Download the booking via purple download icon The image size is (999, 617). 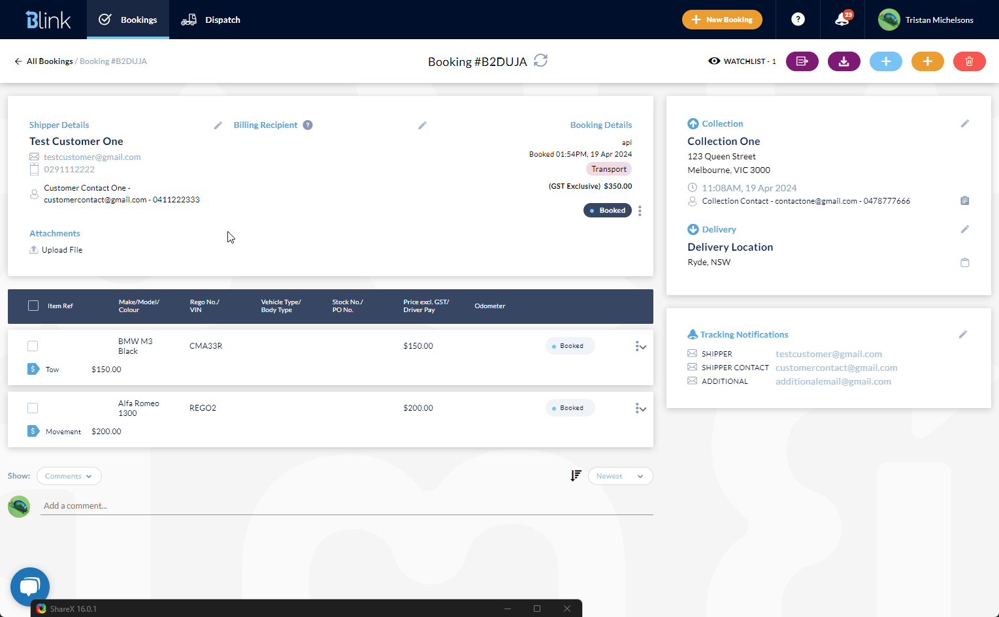(x=843, y=61)
